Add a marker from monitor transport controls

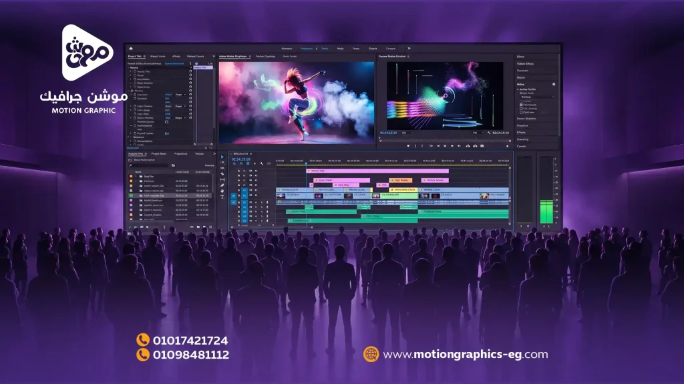408,146
